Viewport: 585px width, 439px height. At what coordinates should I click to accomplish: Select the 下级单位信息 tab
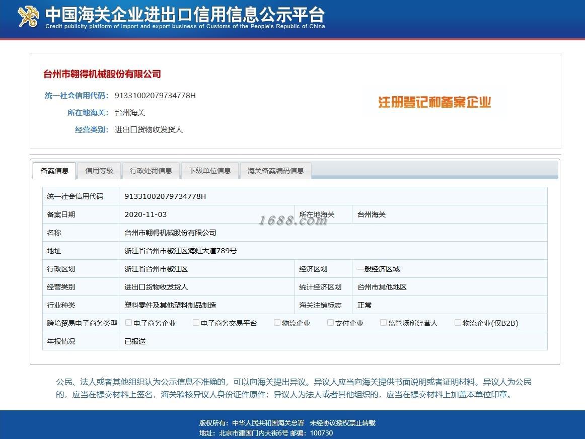(209, 171)
